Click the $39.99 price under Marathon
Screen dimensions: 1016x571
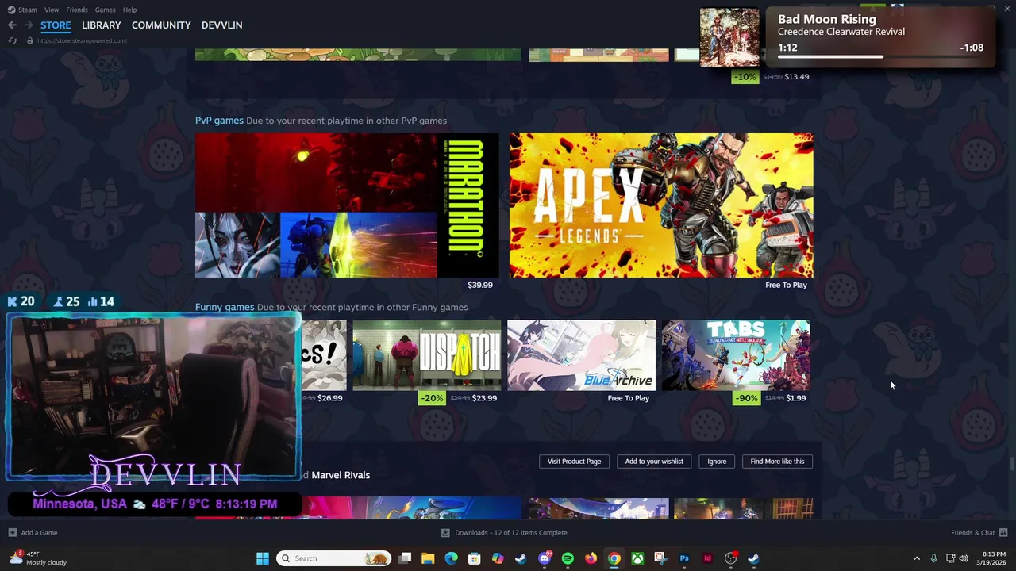click(480, 285)
